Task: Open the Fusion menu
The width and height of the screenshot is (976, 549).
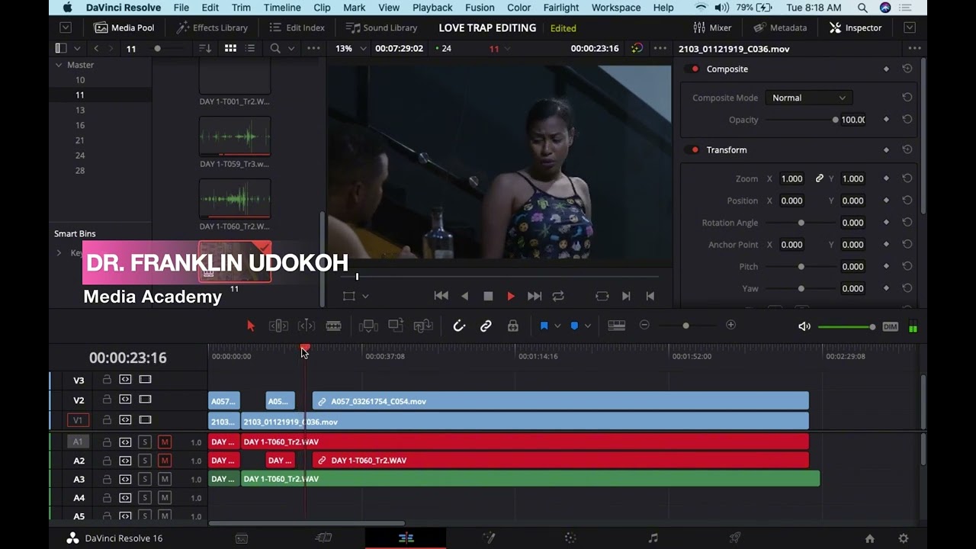Action: point(480,8)
